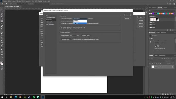This screenshot has height=99, width=176.
Task: Select the Type (T) tool
Action: click(2, 47)
